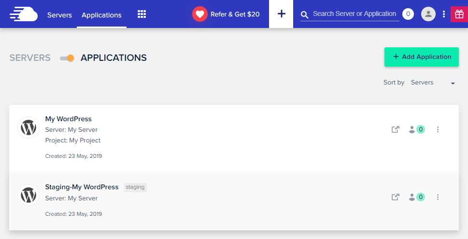Open Staging-My WordPress external link icon

[x=395, y=197]
